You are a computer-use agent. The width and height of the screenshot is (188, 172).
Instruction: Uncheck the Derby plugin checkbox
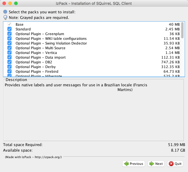pyautogui.click(x=9, y=67)
